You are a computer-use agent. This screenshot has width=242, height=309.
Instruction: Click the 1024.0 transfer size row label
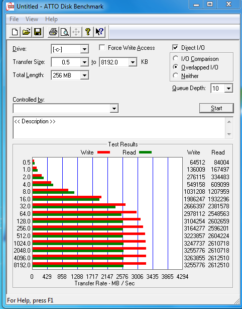click(x=22, y=243)
